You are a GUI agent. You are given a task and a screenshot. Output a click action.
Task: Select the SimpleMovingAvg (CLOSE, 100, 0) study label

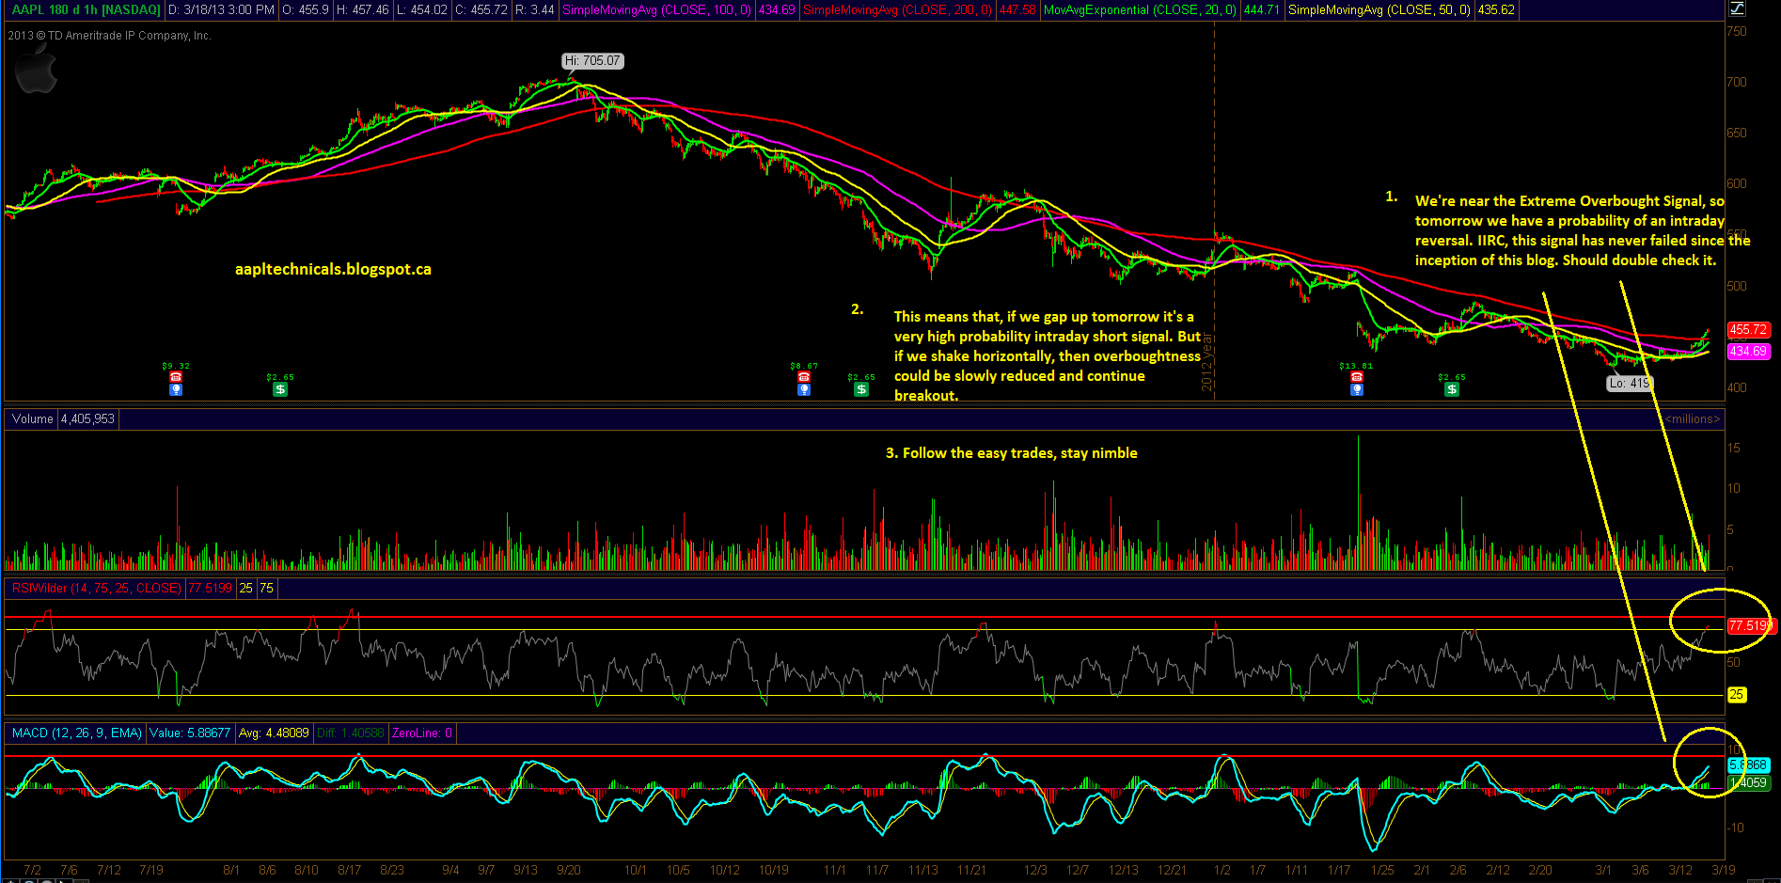pos(656,9)
